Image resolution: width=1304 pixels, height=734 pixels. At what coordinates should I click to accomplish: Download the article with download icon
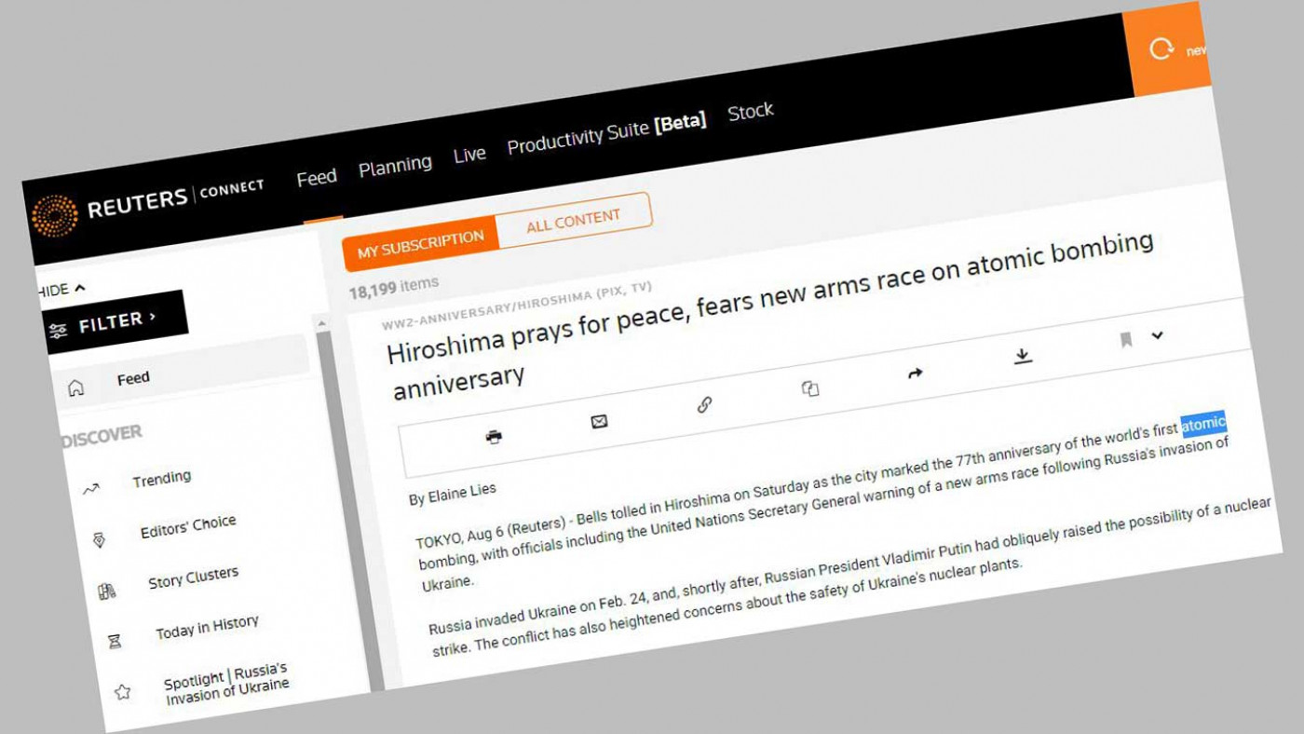[x=1023, y=356]
